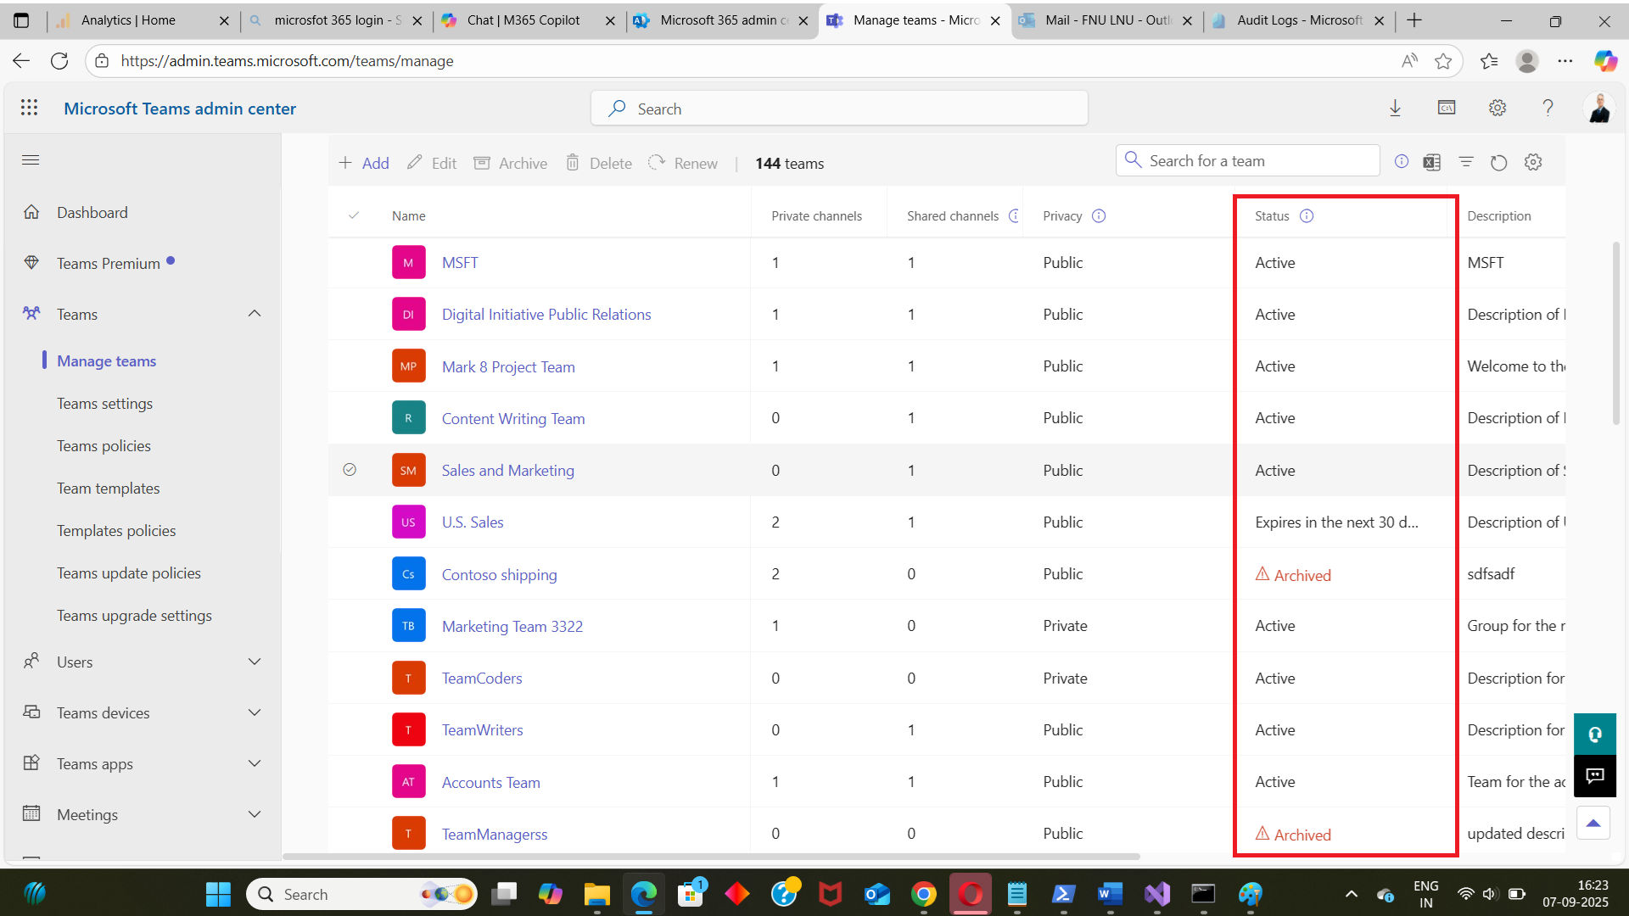The width and height of the screenshot is (1629, 916).
Task: Open the column settings gear icon
Action: point(1533,162)
